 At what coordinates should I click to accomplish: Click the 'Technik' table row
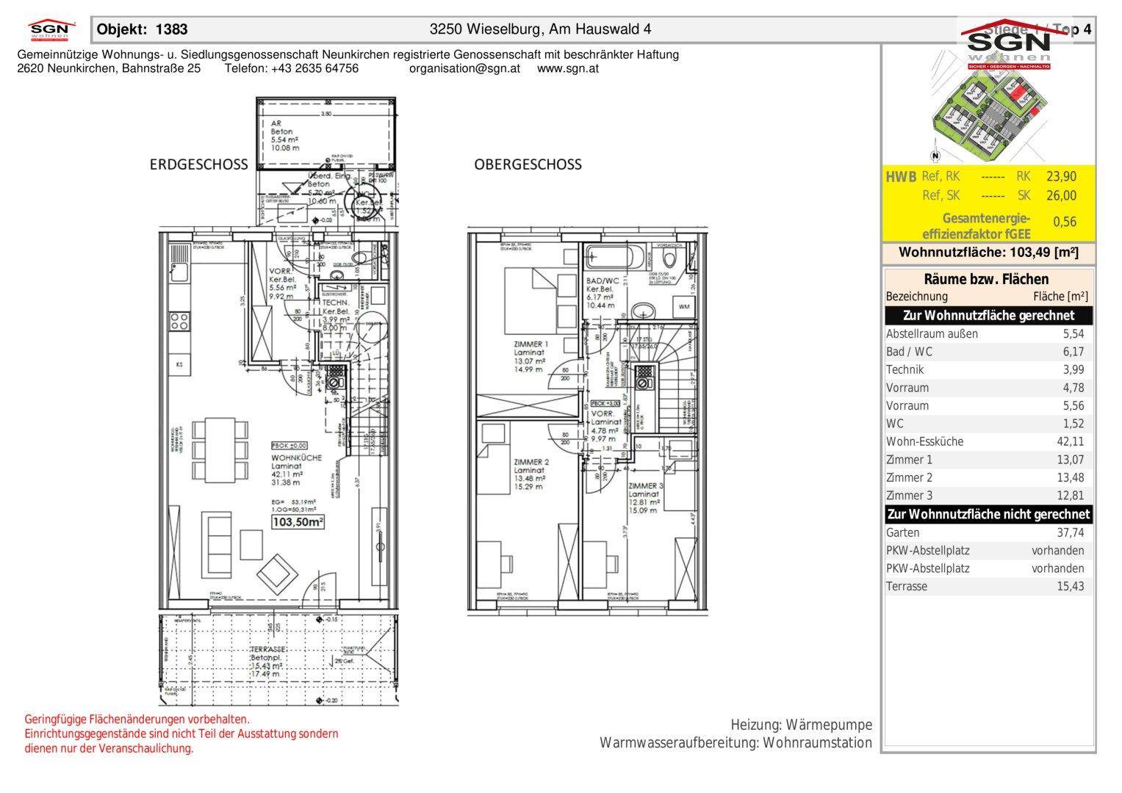988,369
